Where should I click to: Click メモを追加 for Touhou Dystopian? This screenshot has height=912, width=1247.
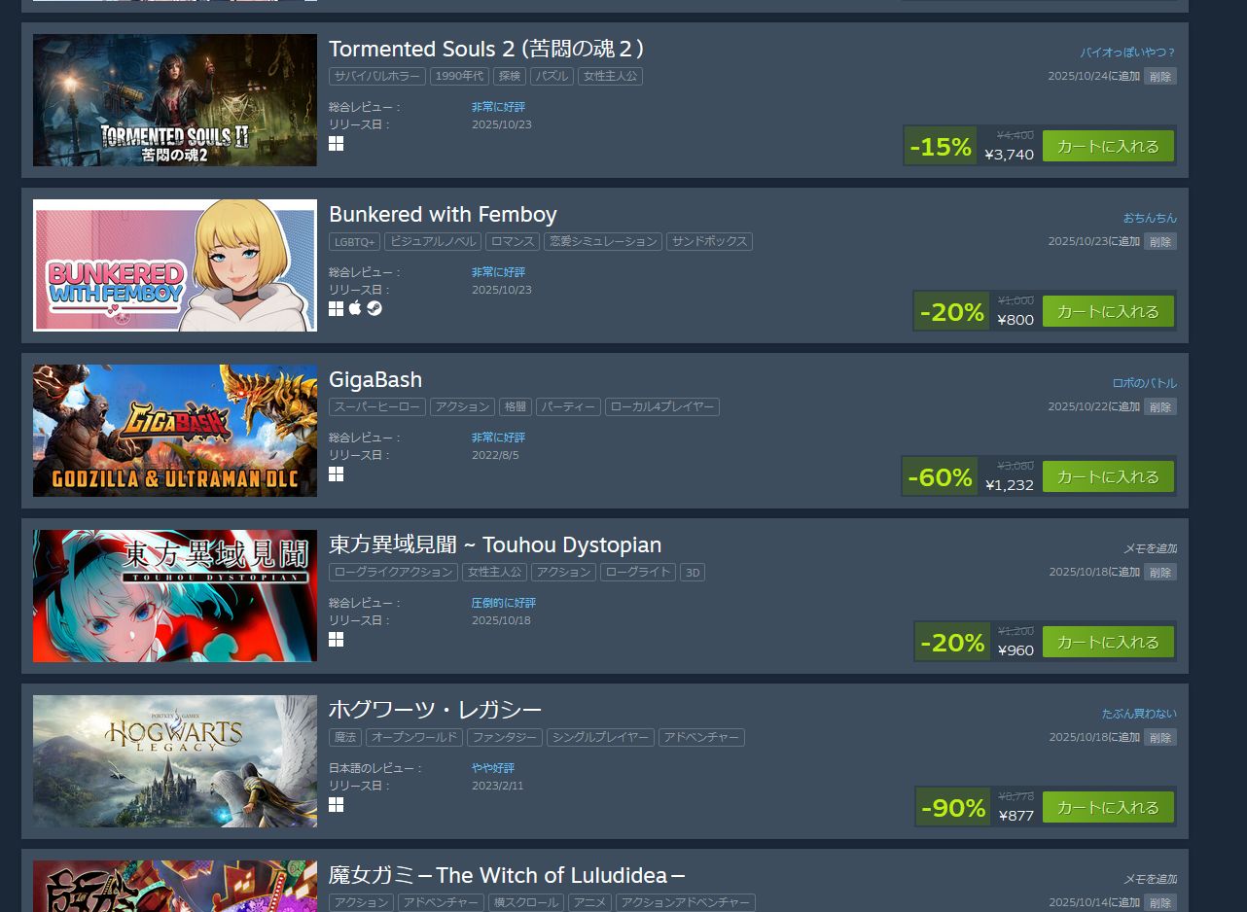pos(1150,548)
